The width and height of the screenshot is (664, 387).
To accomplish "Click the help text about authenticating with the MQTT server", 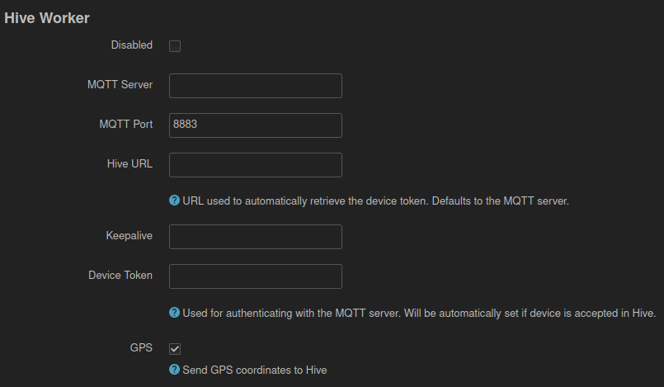I will tap(419, 314).
